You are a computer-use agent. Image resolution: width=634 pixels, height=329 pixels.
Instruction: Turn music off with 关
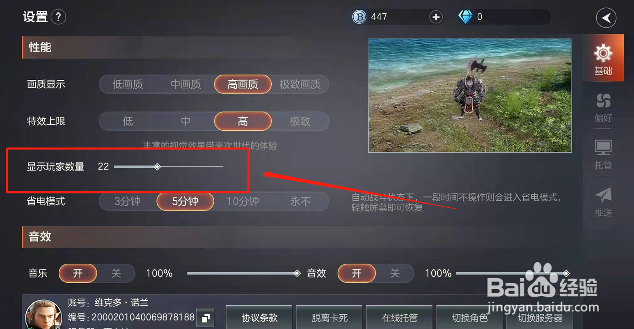[x=116, y=273]
